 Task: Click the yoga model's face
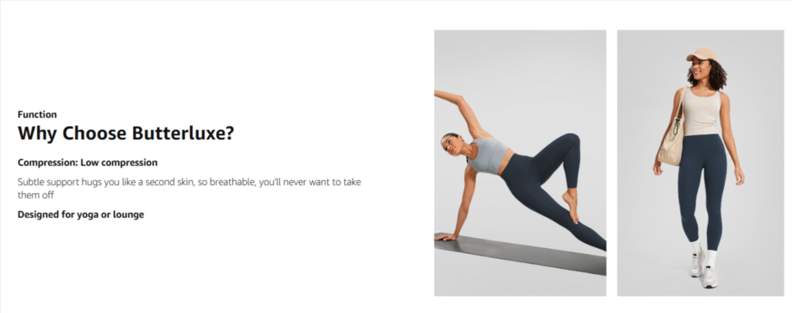[x=451, y=146]
